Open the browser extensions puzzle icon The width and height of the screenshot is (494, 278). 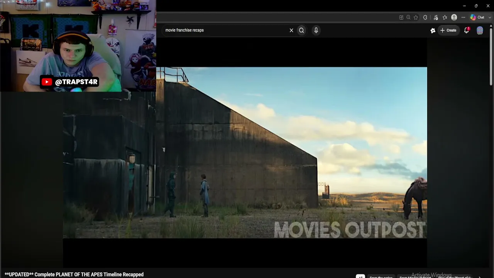(x=425, y=17)
